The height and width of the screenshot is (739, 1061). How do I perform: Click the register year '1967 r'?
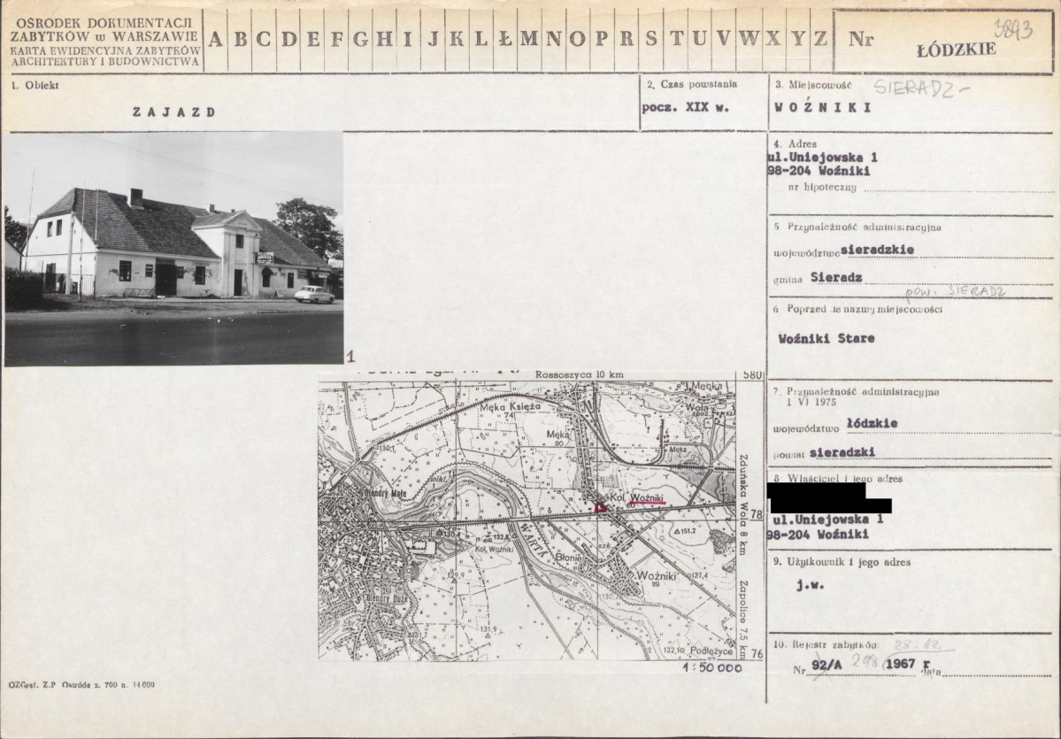pyautogui.click(x=907, y=664)
